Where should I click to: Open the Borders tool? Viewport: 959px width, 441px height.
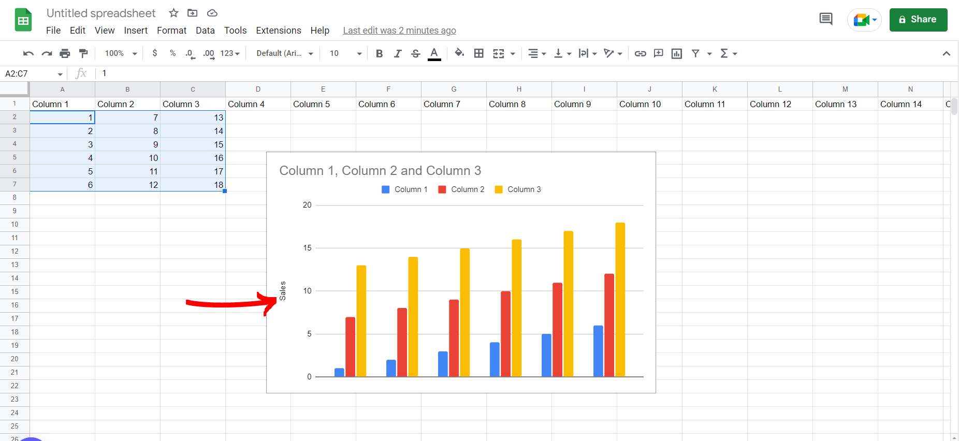pos(479,53)
